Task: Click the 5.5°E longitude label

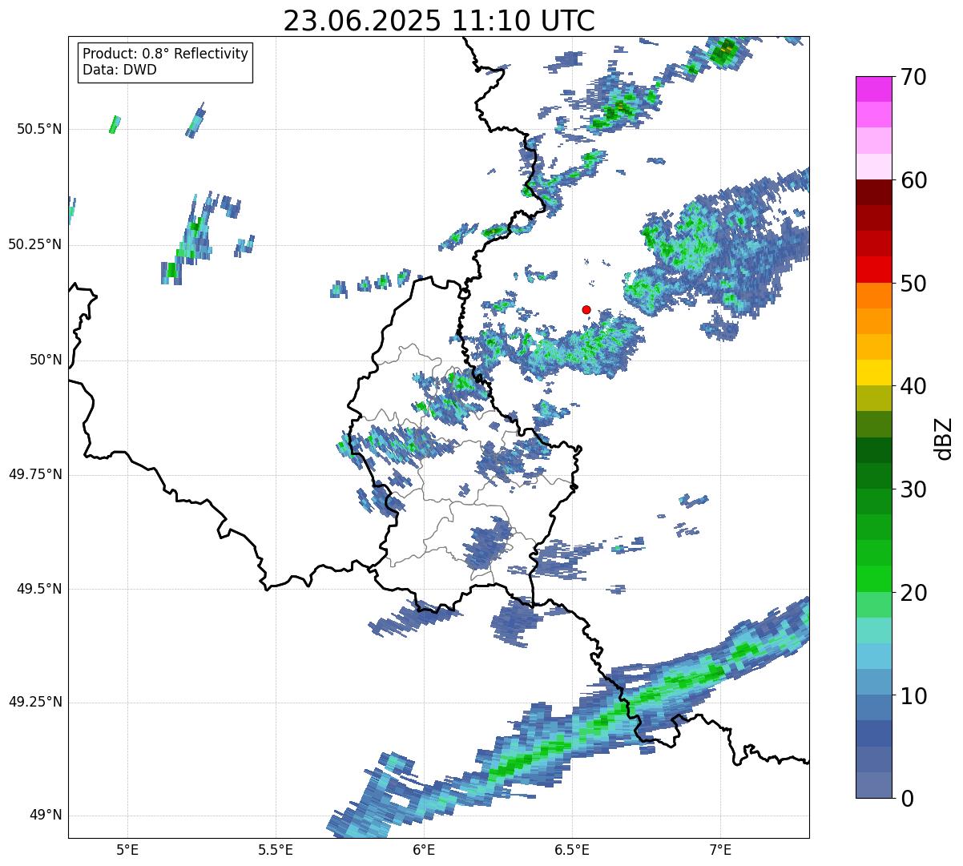Action: pos(276,850)
